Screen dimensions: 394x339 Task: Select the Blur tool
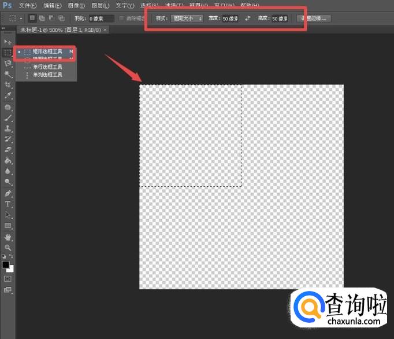[8, 171]
